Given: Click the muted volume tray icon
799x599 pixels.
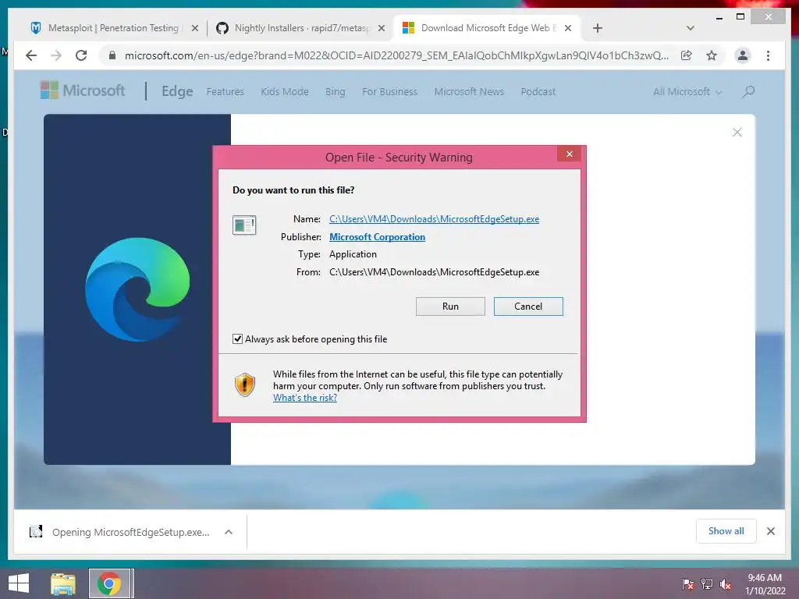Looking at the screenshot, I should 725,584.
